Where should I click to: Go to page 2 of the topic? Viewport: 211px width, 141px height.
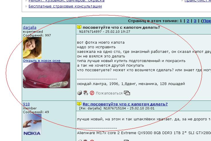click(188, 21)
